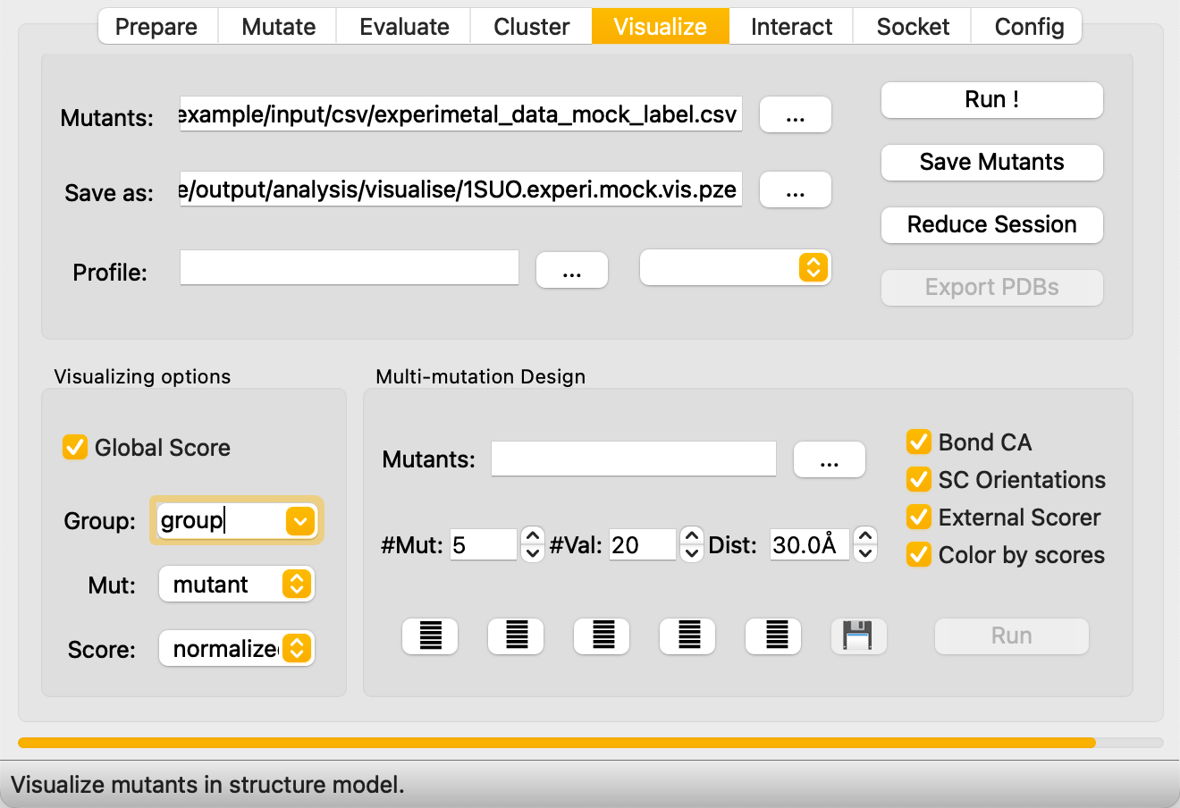Go to the Interact tab

791,27
